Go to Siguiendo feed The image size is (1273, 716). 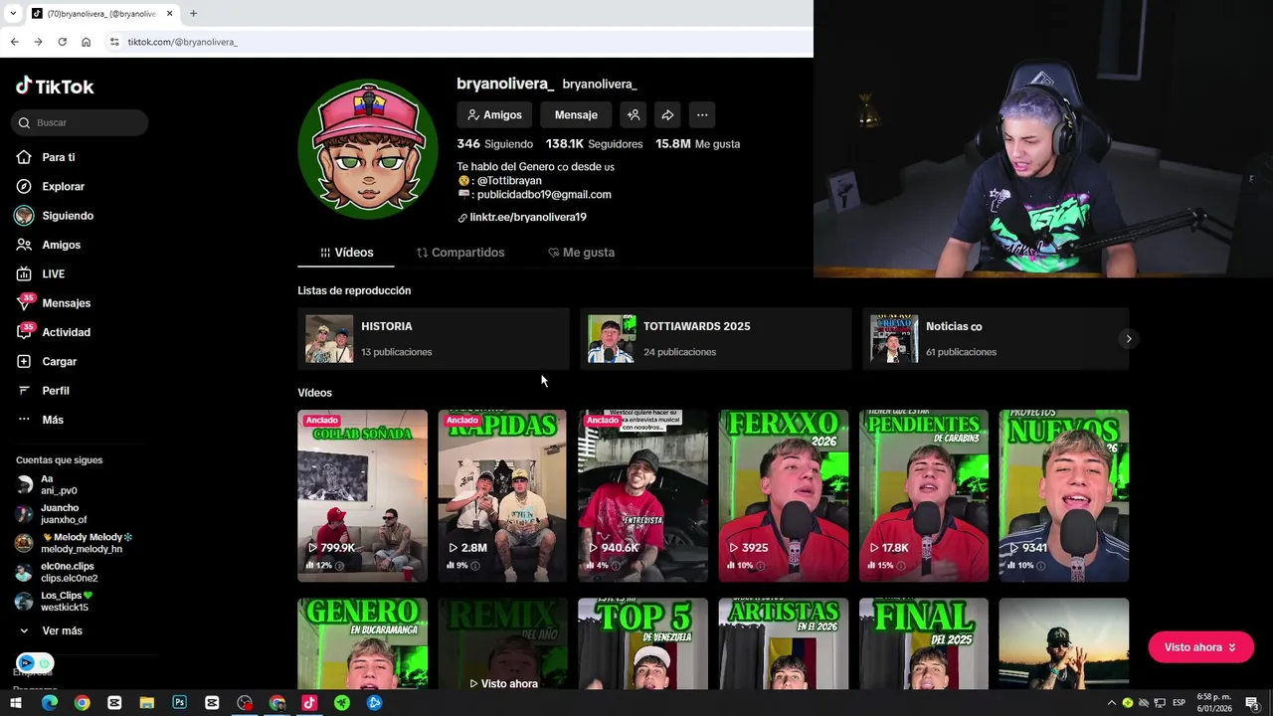[68, 216]
